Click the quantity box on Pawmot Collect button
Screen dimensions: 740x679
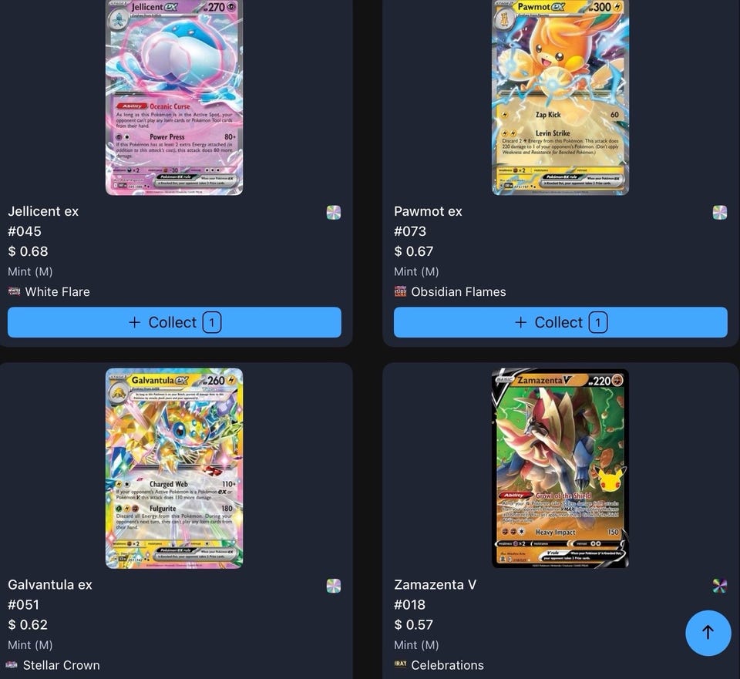coord(598,322)
